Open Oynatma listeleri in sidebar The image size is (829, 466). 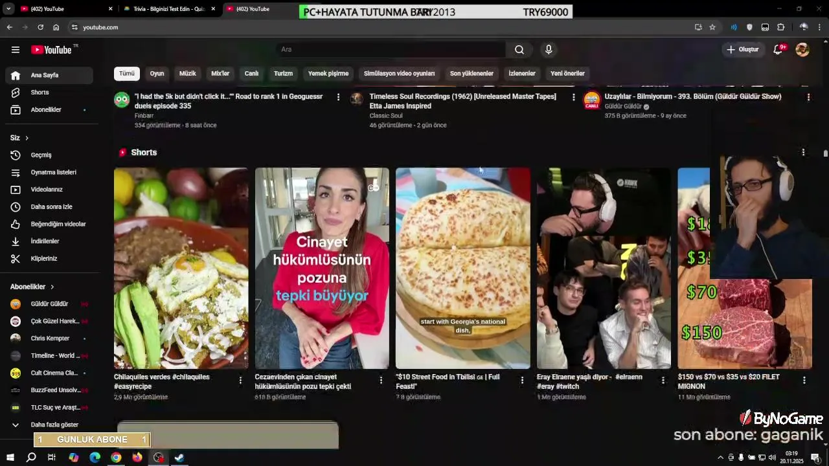pyautogui.click(x=49, y=172)
